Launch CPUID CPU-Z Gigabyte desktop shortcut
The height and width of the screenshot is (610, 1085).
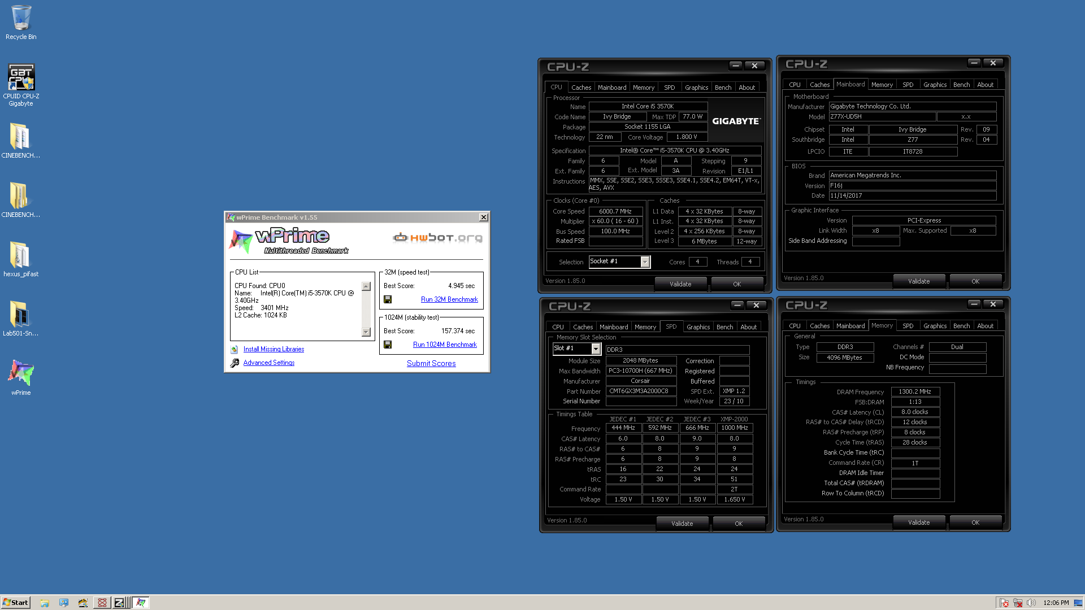(x=21, y=85)
